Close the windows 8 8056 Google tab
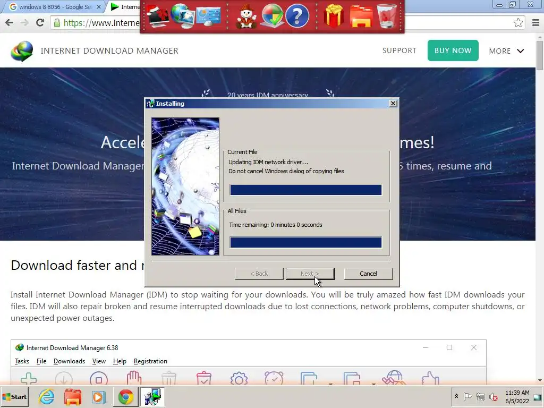 pyautogui.click(x=98, y=7)
